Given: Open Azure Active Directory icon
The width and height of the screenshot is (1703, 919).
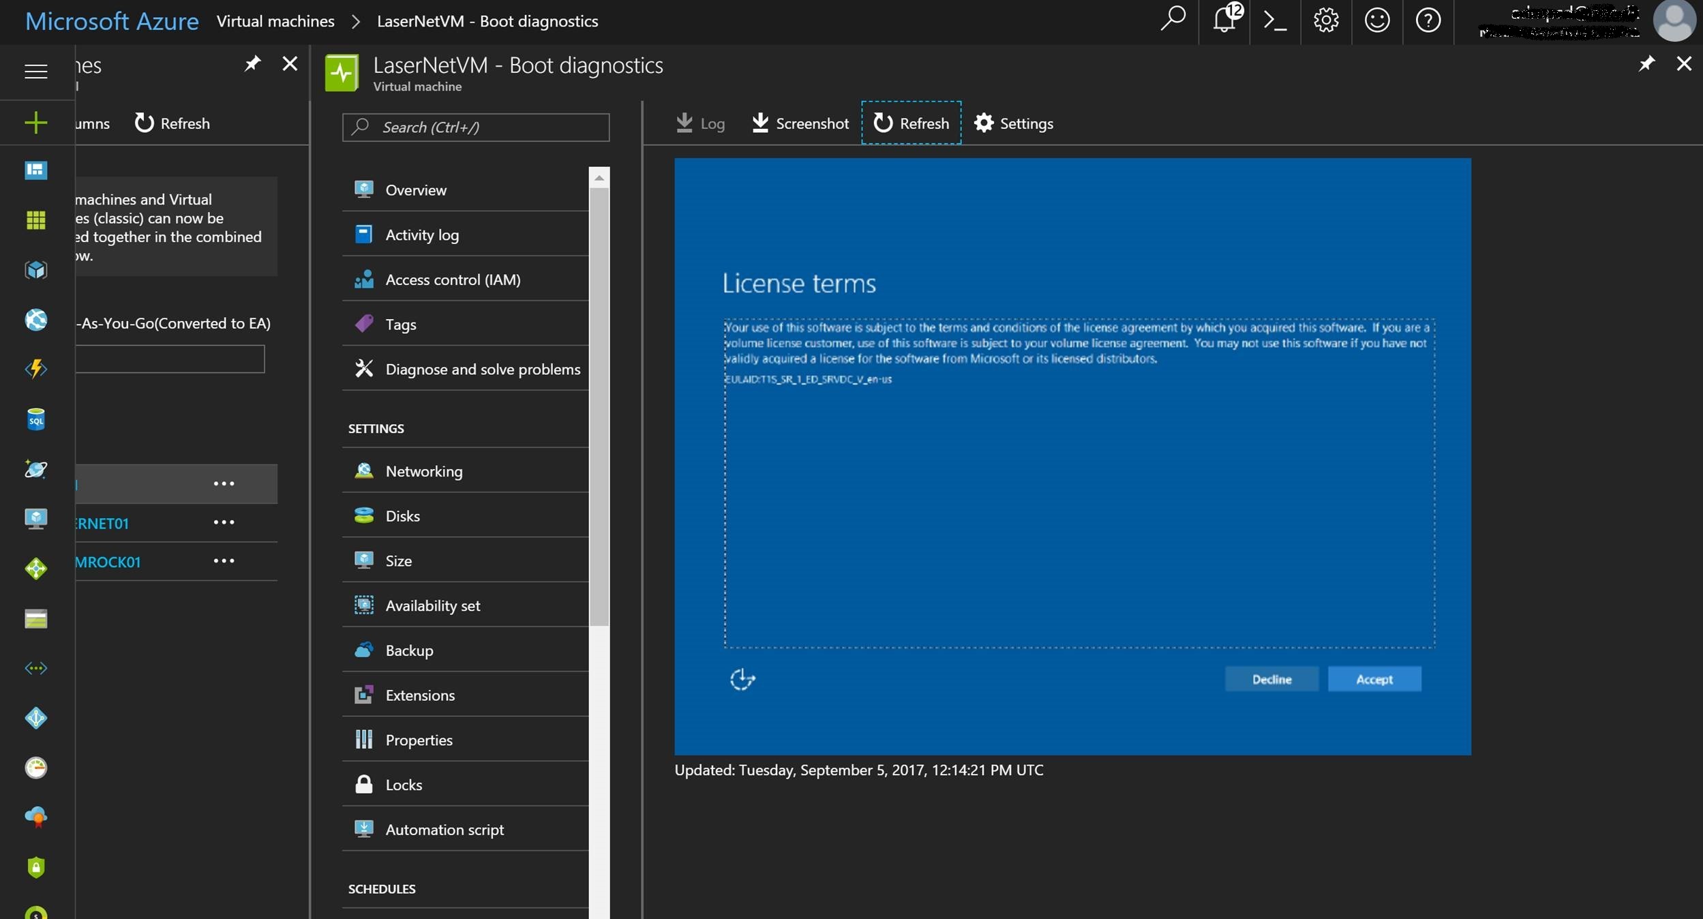Looking at the screenshot, I should 36,718.
